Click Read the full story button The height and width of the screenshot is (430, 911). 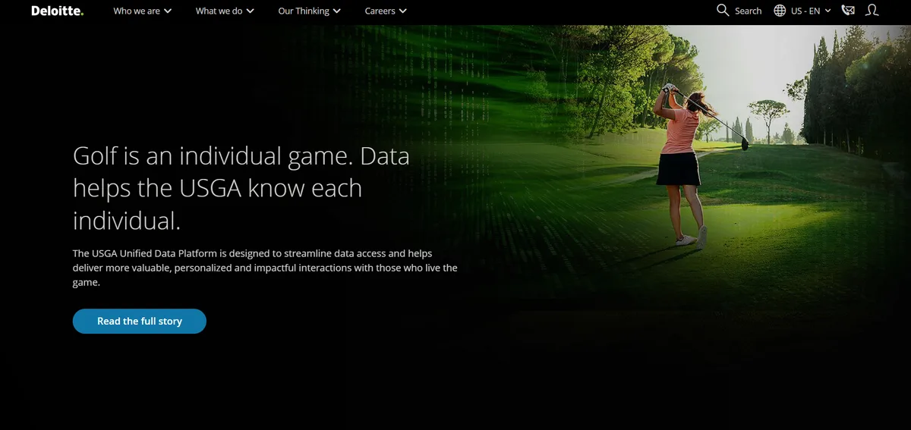(x=140, y=321)
